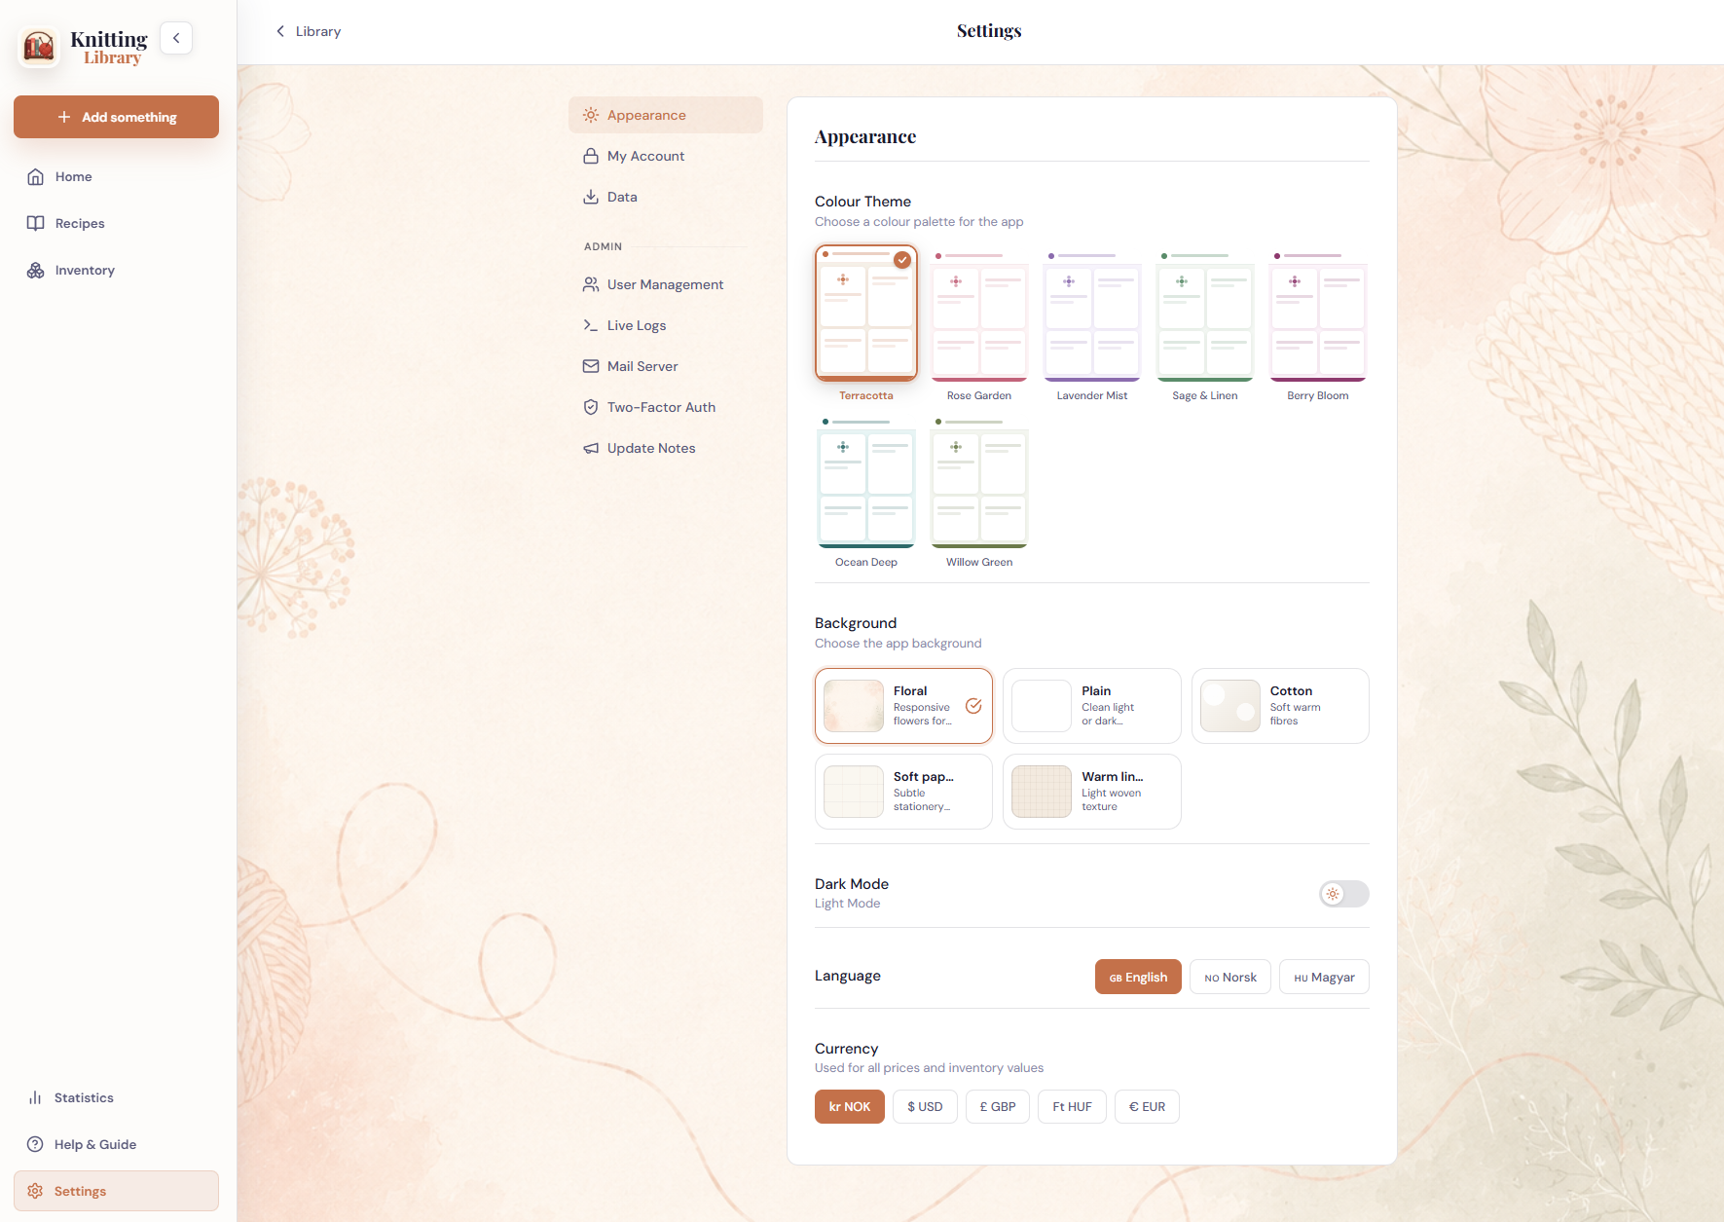Viewport: 1724px width, 1222px height.
Task: Open Recipes in the sidebar
Action: click(x=116, y=223)
